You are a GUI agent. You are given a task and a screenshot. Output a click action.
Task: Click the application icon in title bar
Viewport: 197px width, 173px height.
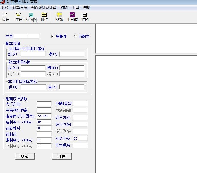(x=3, y=1)
